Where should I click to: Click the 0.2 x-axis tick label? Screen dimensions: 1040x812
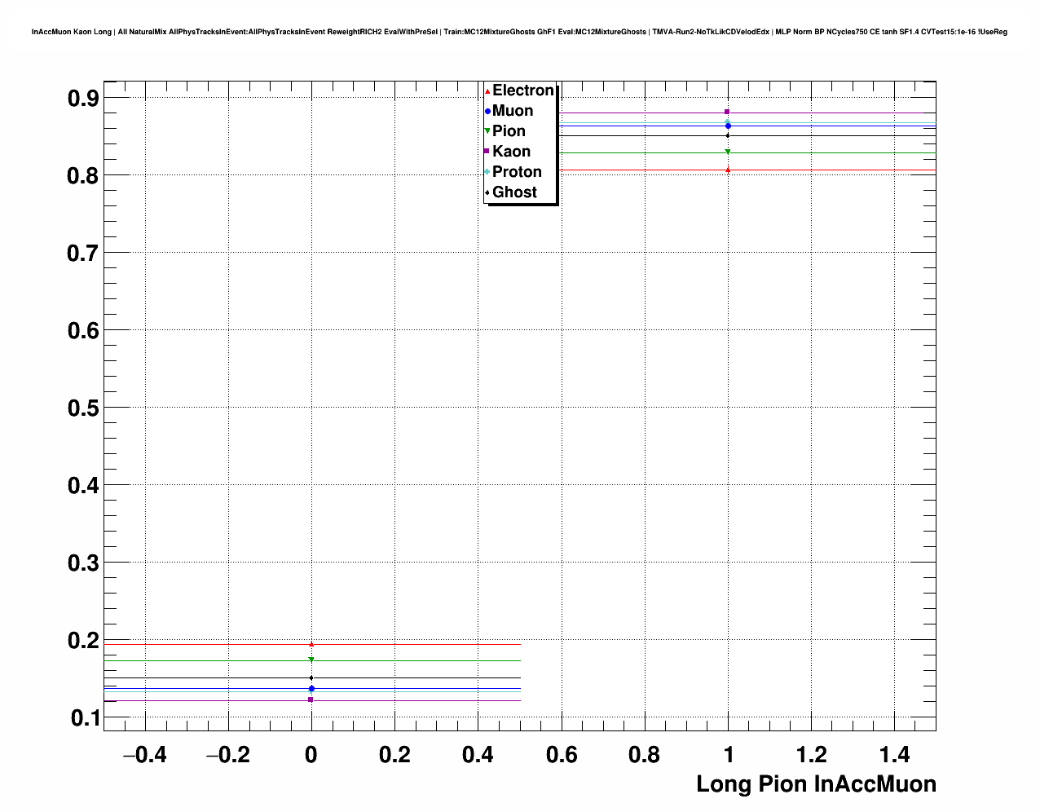(394, 755)
